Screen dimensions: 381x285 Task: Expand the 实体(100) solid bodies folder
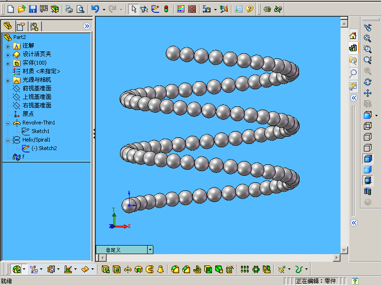pos(8,64)
